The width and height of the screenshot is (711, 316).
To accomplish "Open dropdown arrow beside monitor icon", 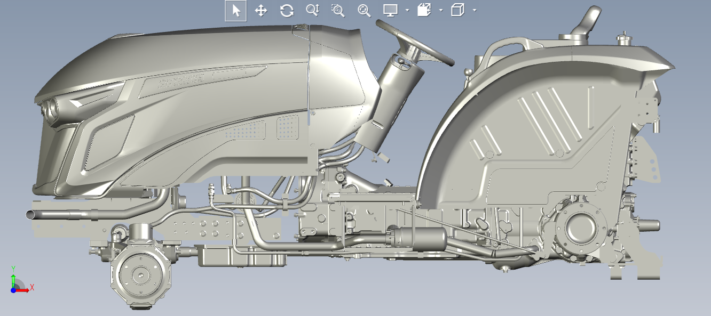I will pyautogui.click(x=407, y=11).
